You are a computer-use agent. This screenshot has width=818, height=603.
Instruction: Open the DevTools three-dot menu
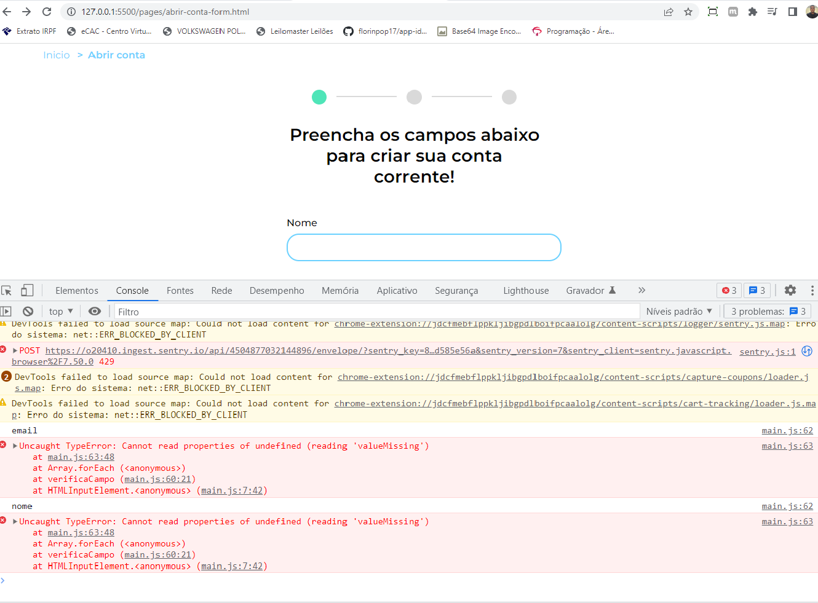click(x=812, y=290)
